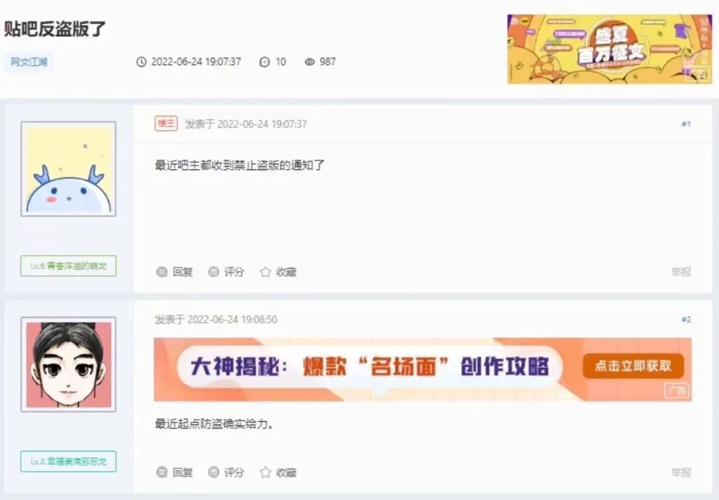Click the eye view-count icon
The image size is (719, 500).
pyautogui.click(x=310, y=62)
